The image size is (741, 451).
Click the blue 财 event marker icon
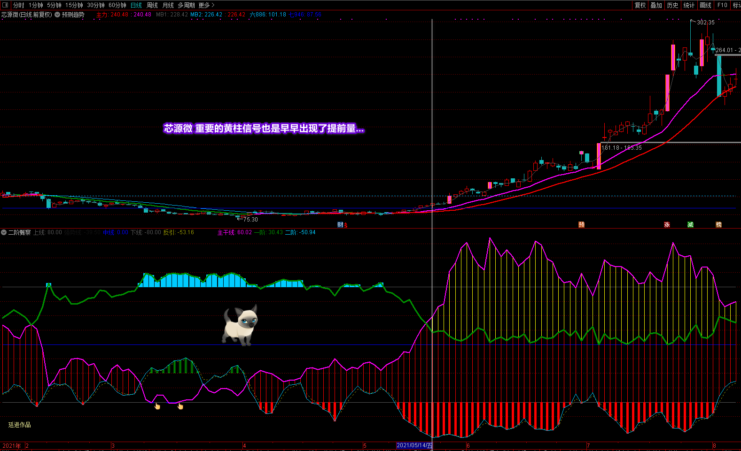tap(340, 225)
